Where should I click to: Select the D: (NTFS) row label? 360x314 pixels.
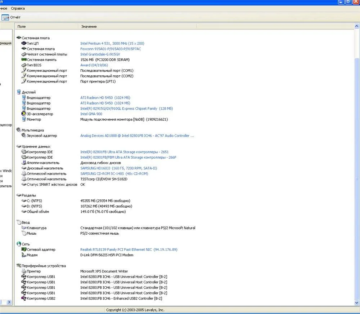34,206
